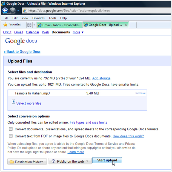Open a new blank tab
The image size is (172, 172).
tap(133, 25)
